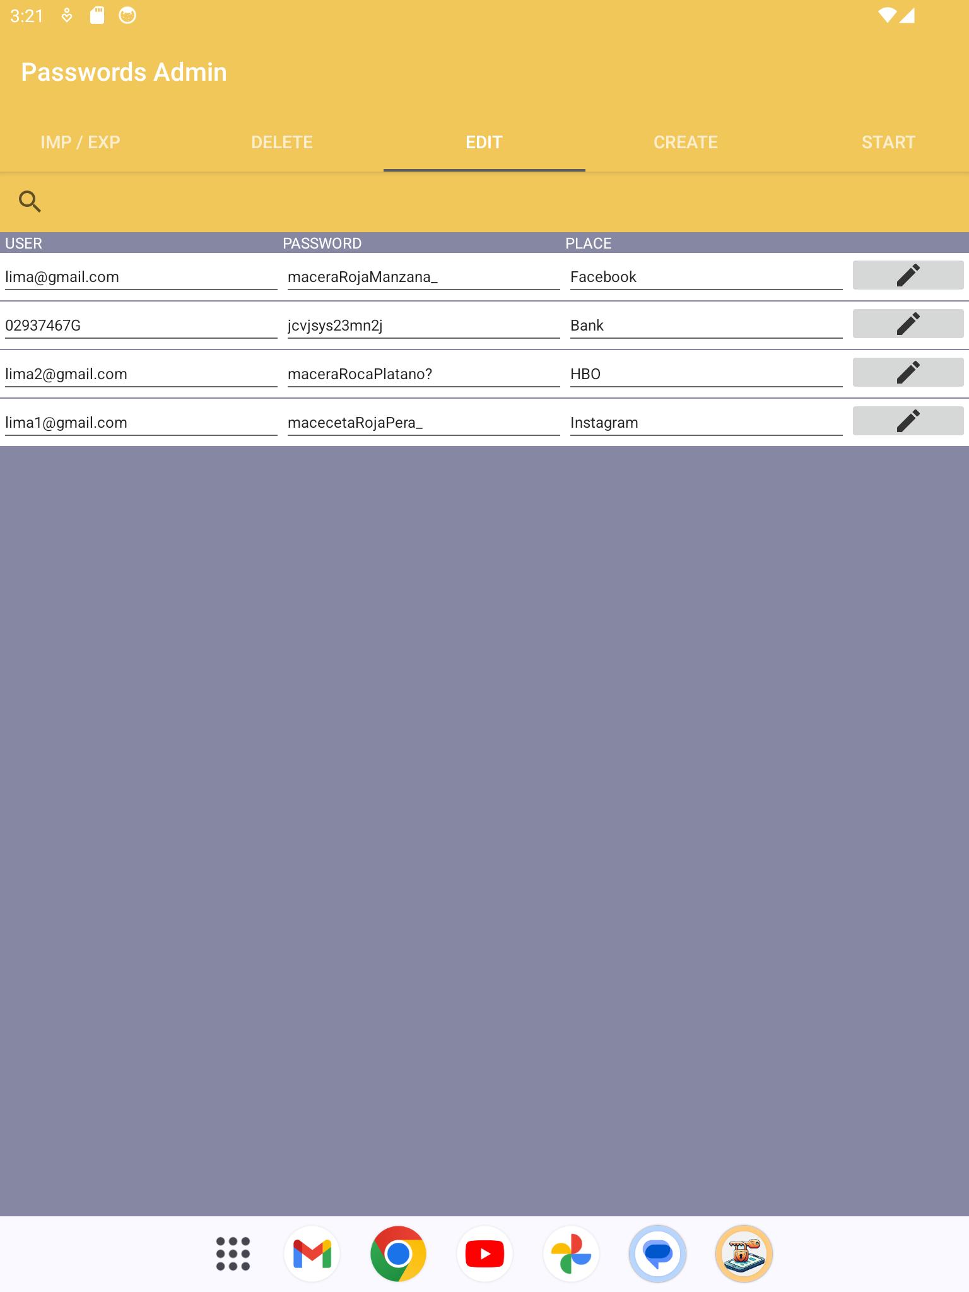The width and height of the screenshot is (969, 1292).
Task: Open the app drawer grid icon
Action: 233,1254
